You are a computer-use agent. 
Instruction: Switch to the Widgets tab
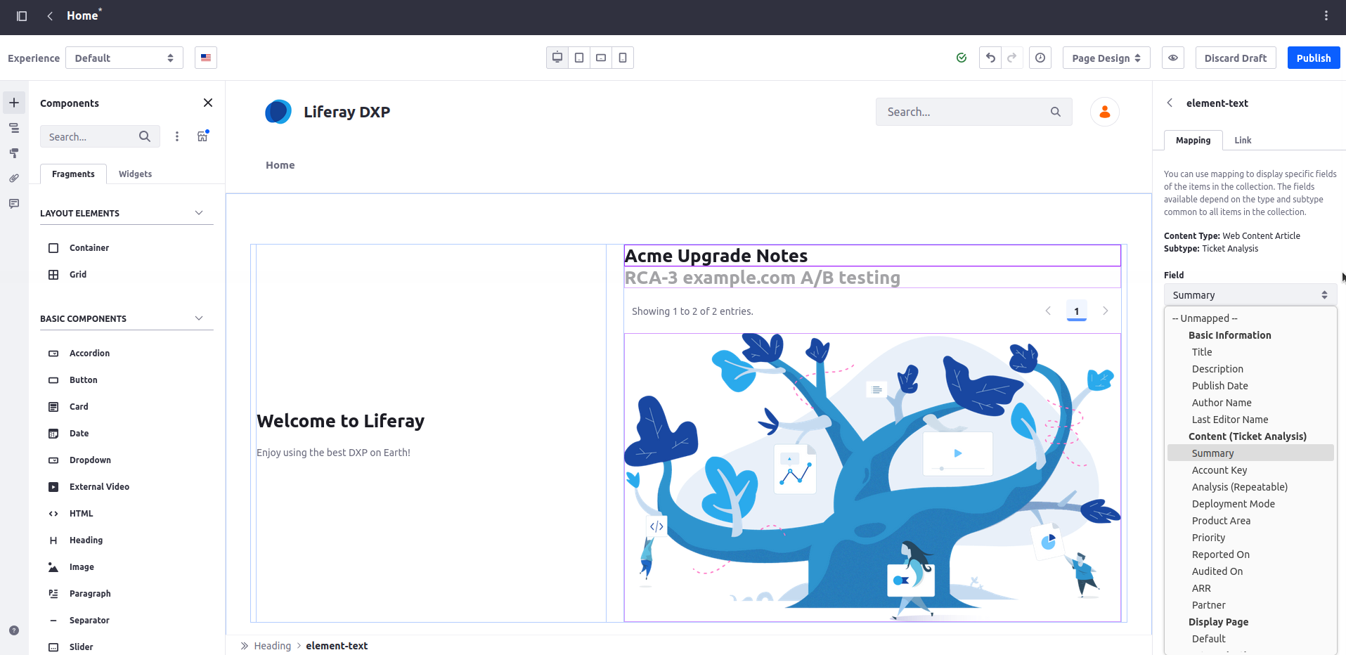click(135, 174)
